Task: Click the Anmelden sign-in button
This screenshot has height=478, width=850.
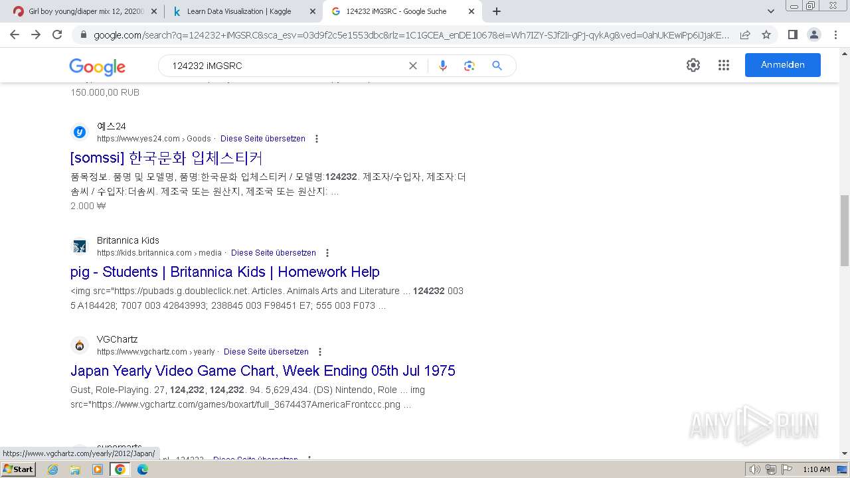Action: click(x=783, y=65)
